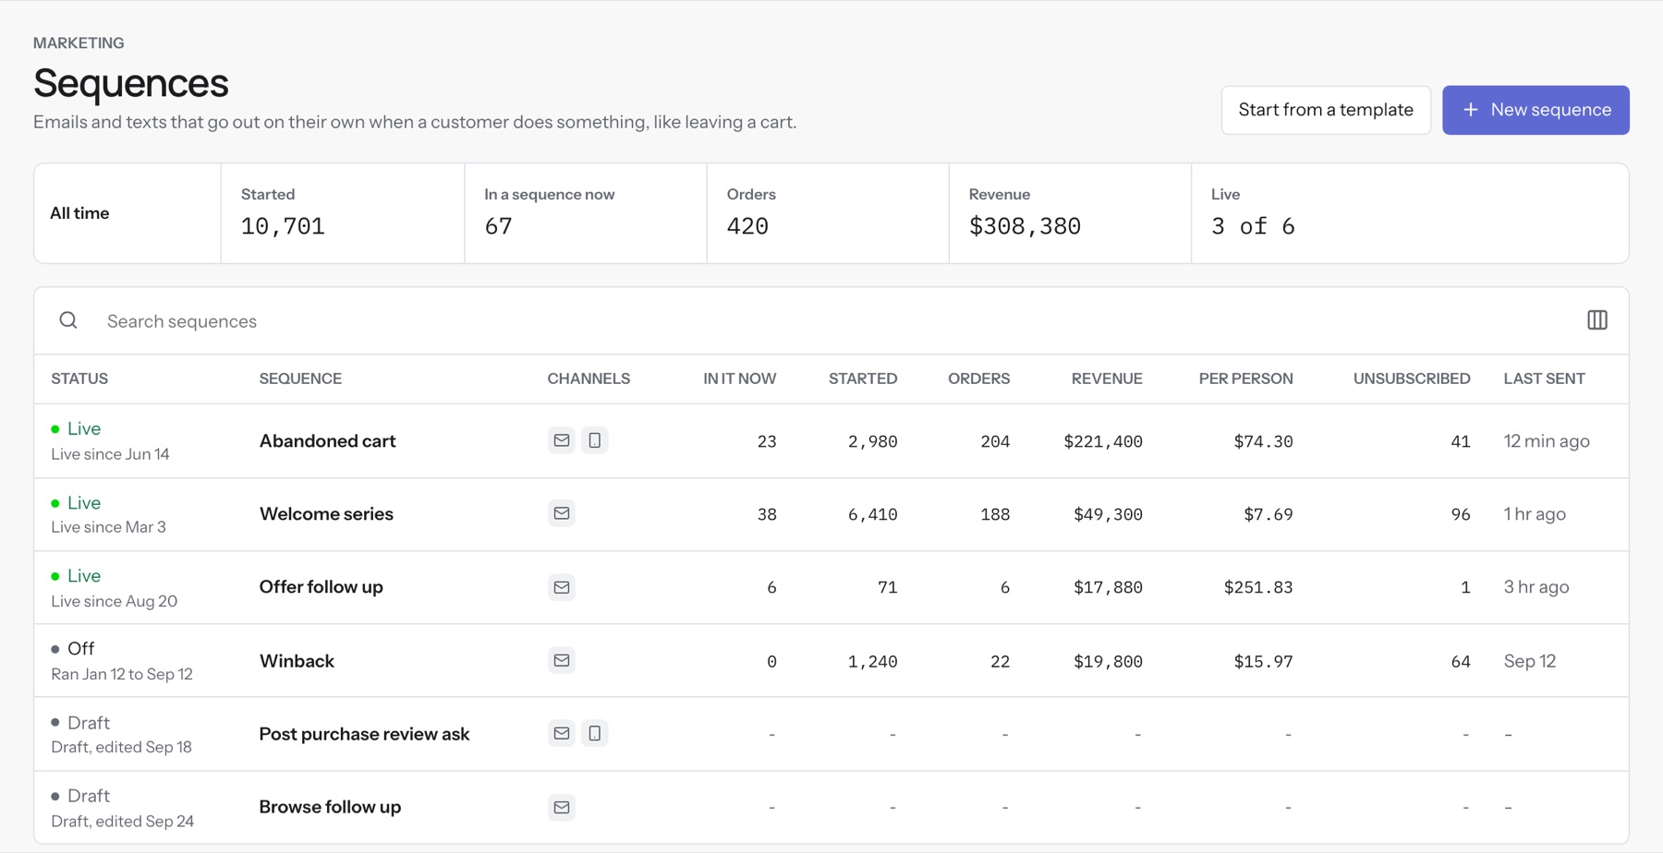1663x853 pixels.
Task: Click Post purchase review ask email icon
Action: click(561, 733)
